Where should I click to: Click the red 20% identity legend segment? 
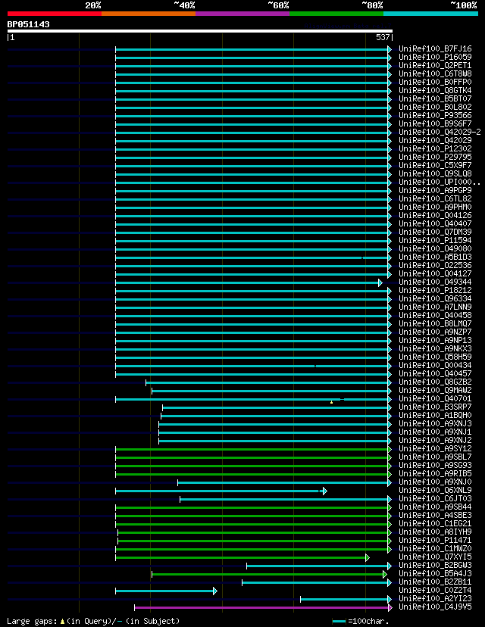click(x=55, y=14)
